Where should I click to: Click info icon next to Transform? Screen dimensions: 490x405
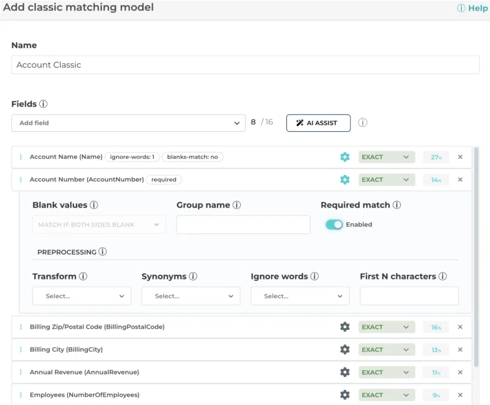83,276
